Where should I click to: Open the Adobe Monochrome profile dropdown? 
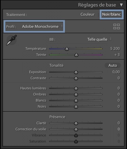tap(42, 26)
